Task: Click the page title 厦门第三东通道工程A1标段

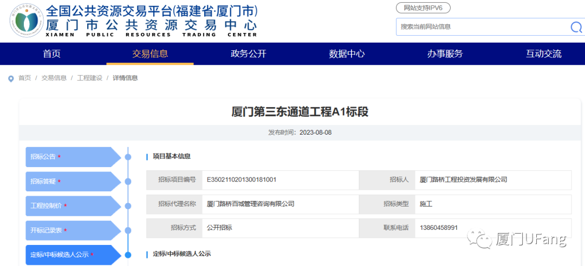Action: coord(300,112)
